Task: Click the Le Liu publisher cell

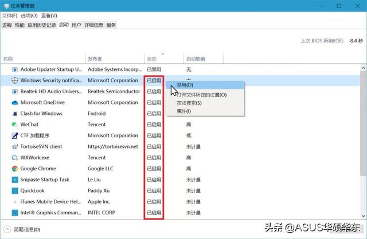Action: click(94, 180)
